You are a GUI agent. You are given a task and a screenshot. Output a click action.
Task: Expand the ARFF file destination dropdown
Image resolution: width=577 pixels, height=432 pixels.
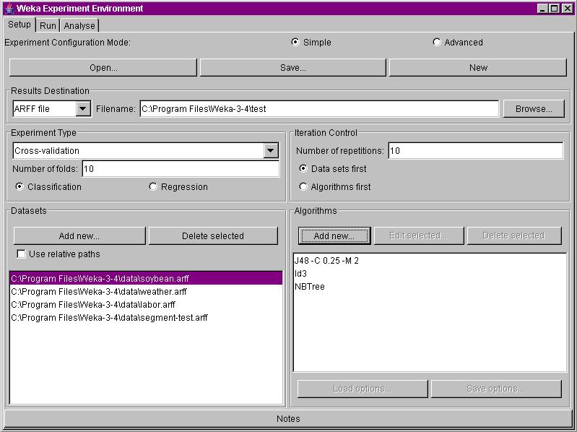(x=83, y=108)
